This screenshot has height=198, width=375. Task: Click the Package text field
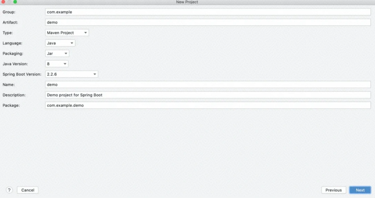click(x=208, y=106)
